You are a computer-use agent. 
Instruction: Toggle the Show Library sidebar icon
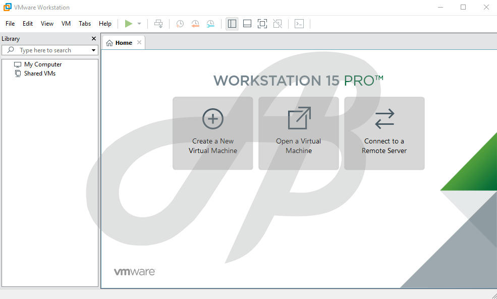pos(232,24)
